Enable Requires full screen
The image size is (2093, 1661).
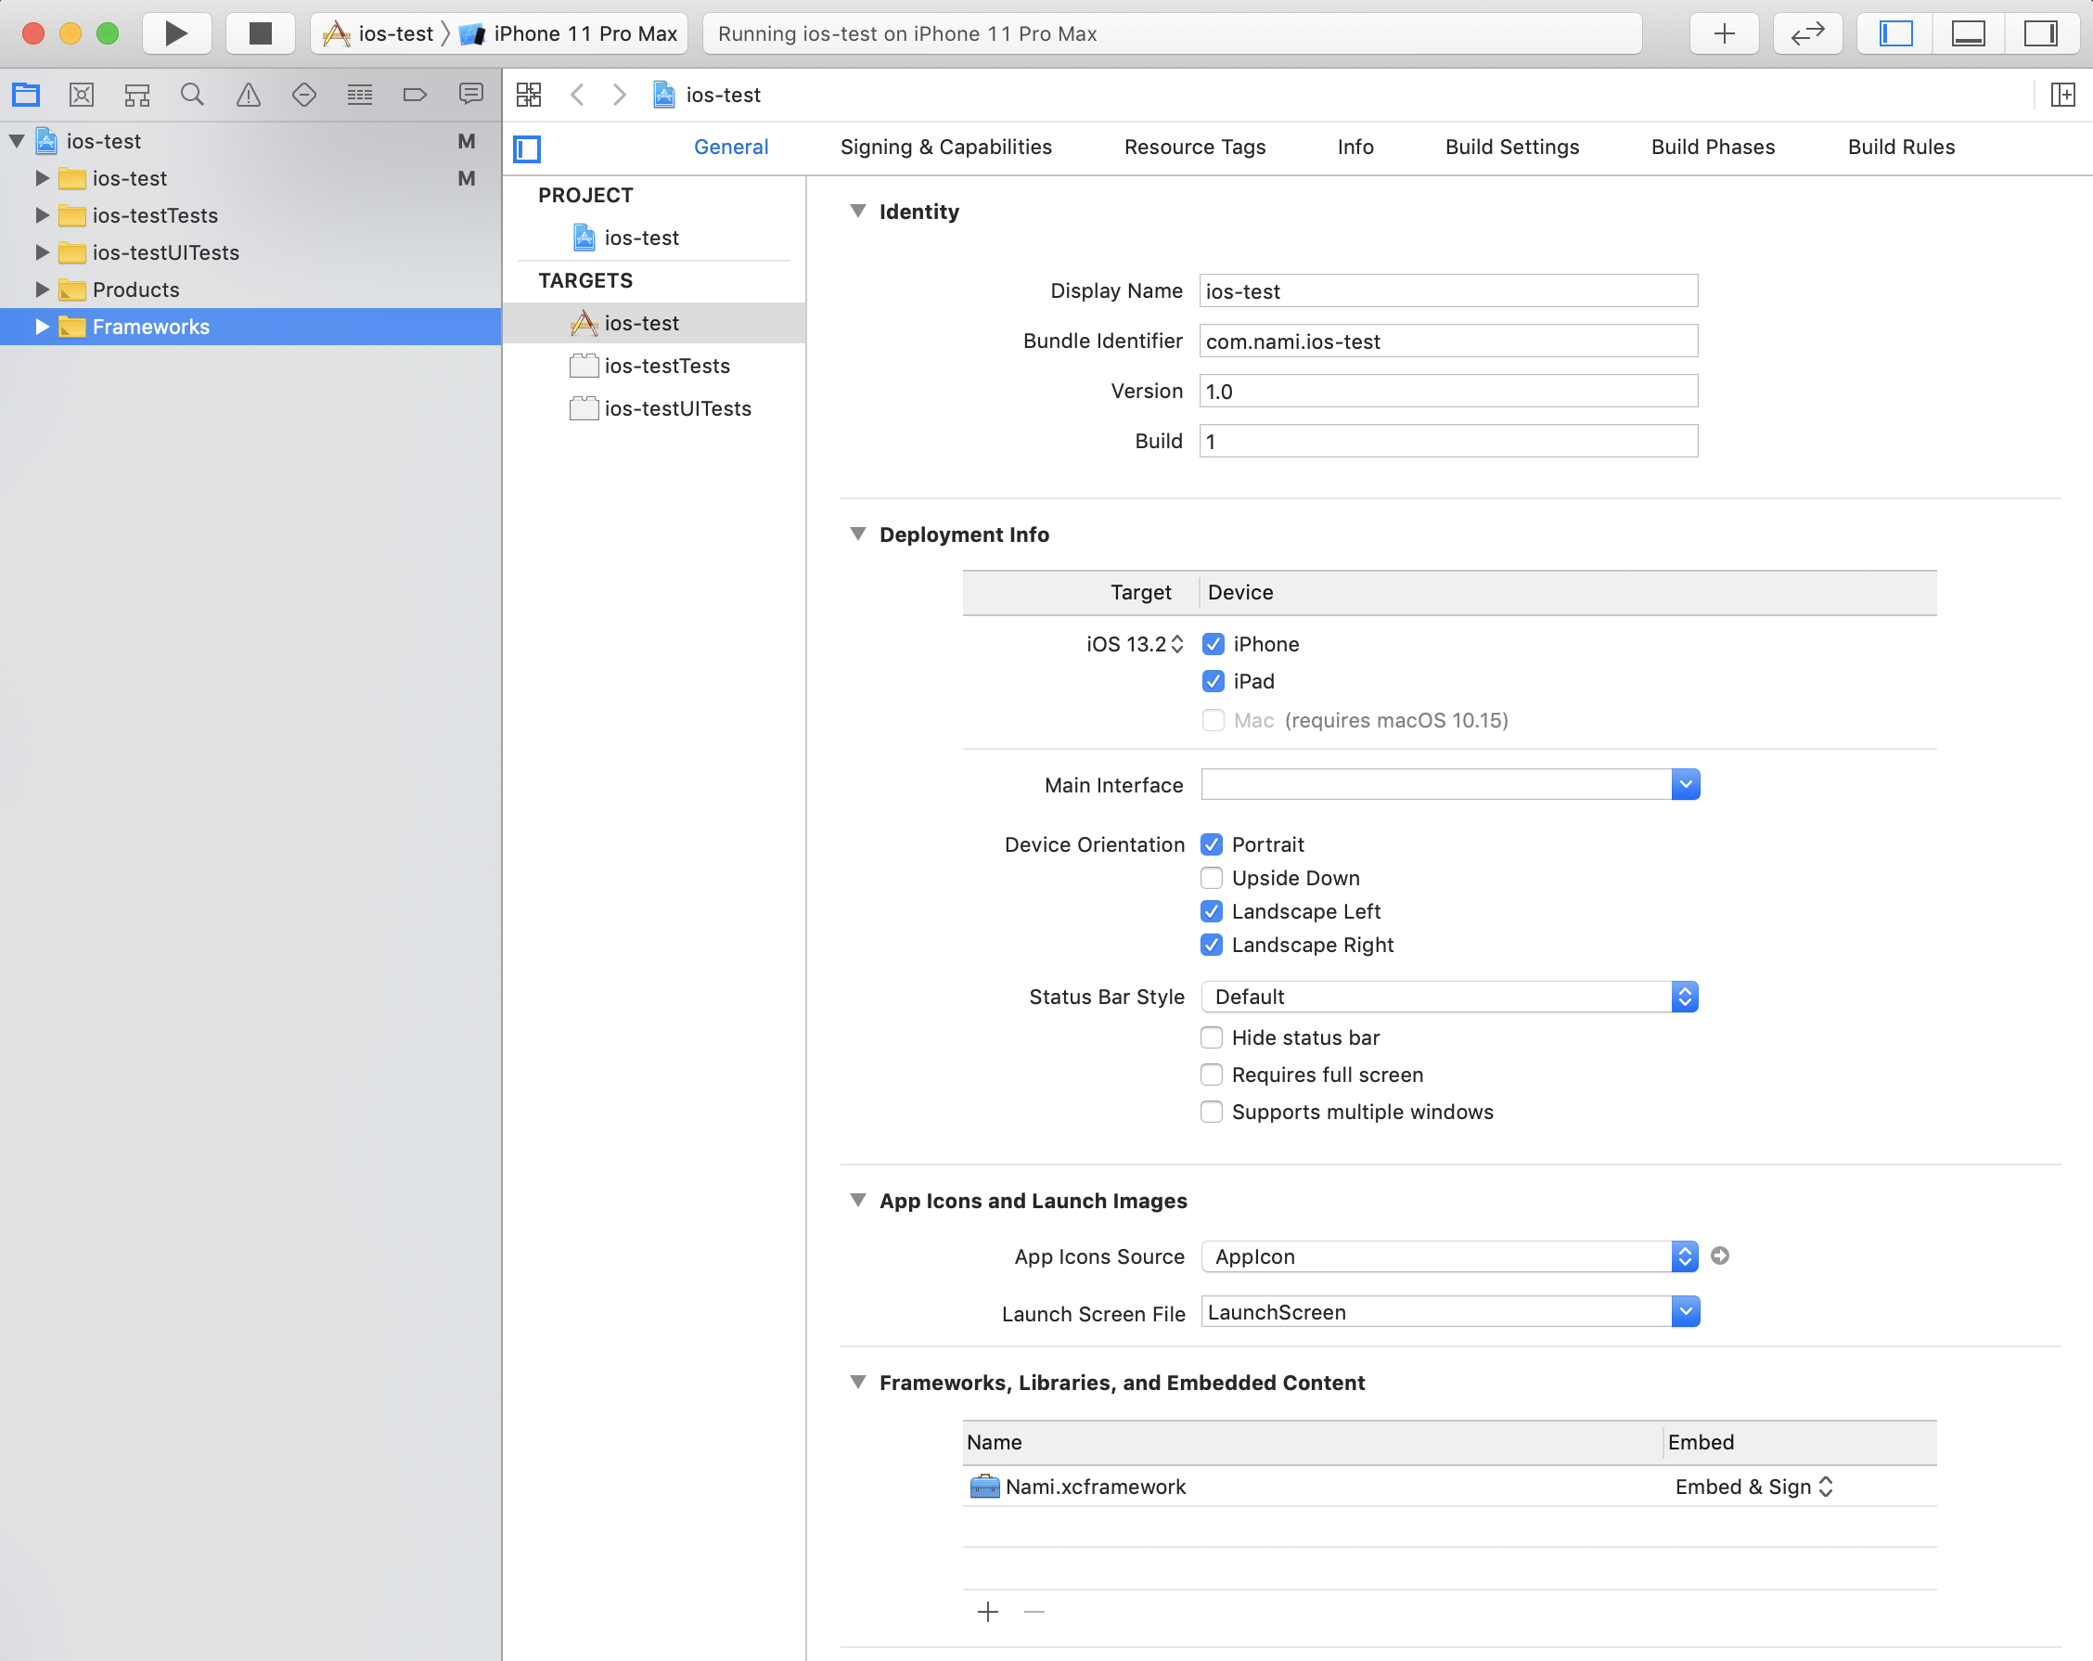[x=1212, y=1074]
